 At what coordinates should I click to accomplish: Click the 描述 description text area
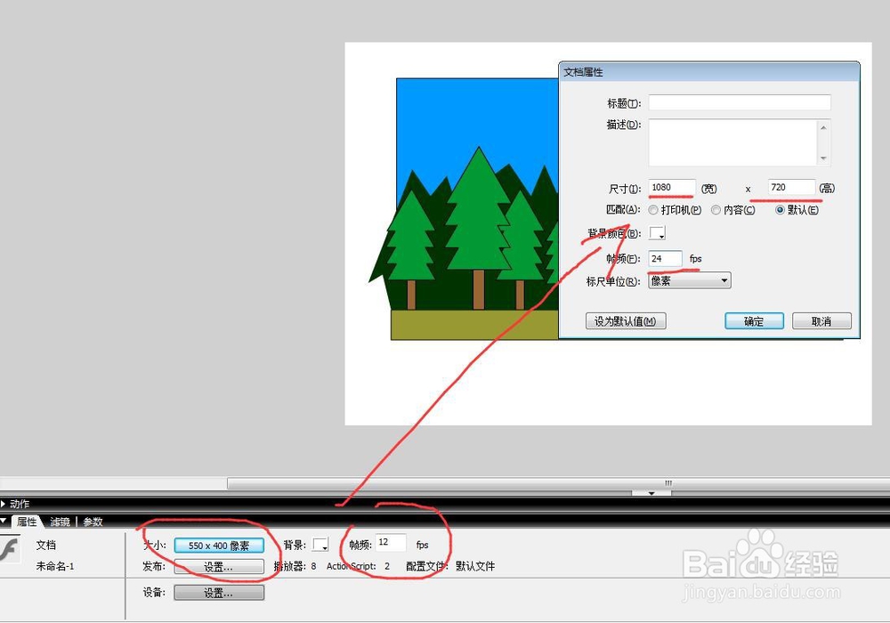(740, 142)
